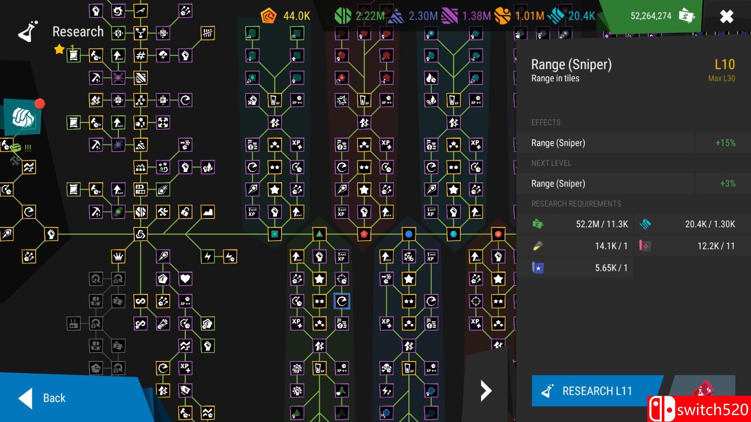
Task: Click the blue circle tower node
Action: click(409, 234)
